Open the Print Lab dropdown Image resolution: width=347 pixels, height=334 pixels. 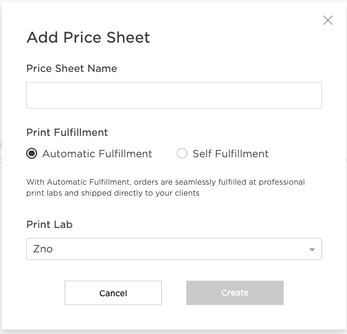click(174, 249)
